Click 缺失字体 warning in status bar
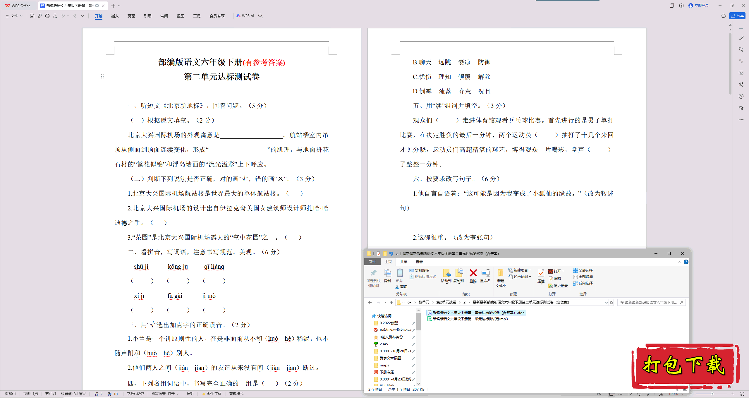Screen dimensions: 749x398 point(212,394)
